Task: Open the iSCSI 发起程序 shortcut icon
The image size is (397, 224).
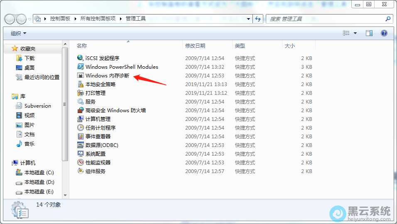Action: click(x=81, y=58)
